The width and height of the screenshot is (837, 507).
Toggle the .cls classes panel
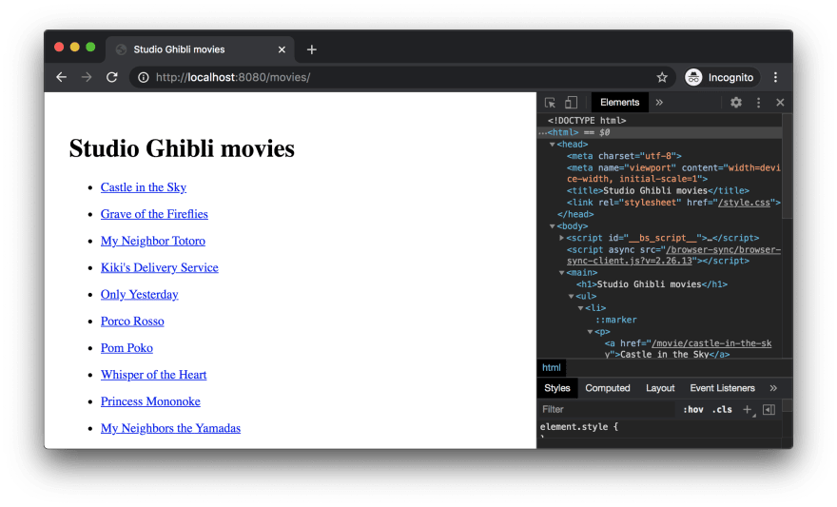[722, 409]
